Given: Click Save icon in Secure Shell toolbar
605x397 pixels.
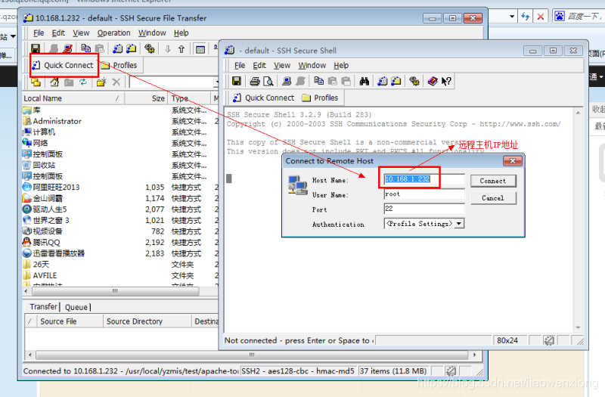Looking at the screenshot, I should [237, 81].
